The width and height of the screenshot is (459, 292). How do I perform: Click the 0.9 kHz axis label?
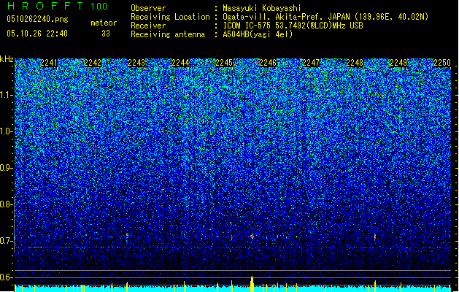pos(6,168)
